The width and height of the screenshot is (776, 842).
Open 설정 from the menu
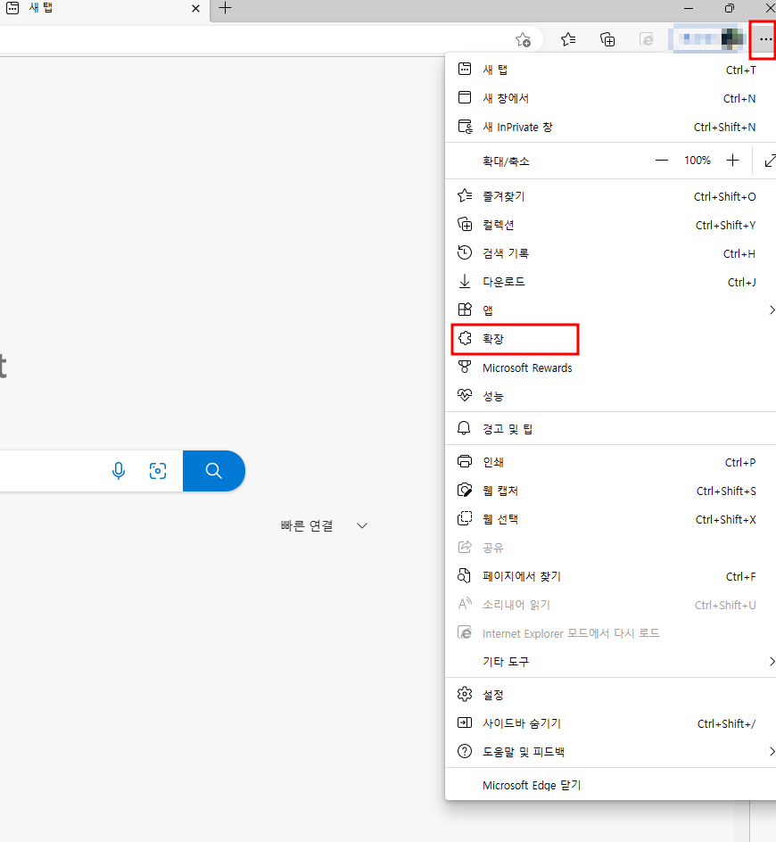pos(611,695)
